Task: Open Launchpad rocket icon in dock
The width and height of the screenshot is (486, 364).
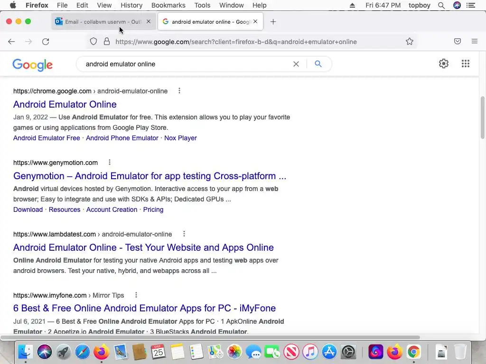Action: pos(63,352)
